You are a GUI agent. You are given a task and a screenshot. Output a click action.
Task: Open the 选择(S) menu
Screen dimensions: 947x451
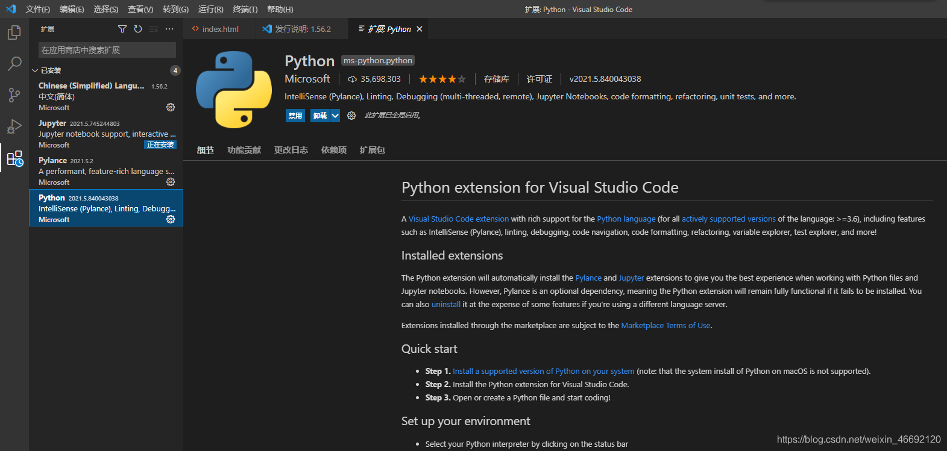pyautogui.click(x=106, y=10)
